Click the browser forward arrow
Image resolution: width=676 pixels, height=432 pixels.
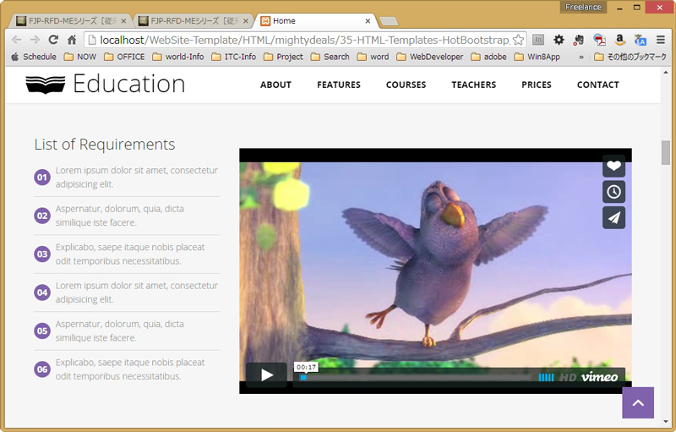[35, 40]
